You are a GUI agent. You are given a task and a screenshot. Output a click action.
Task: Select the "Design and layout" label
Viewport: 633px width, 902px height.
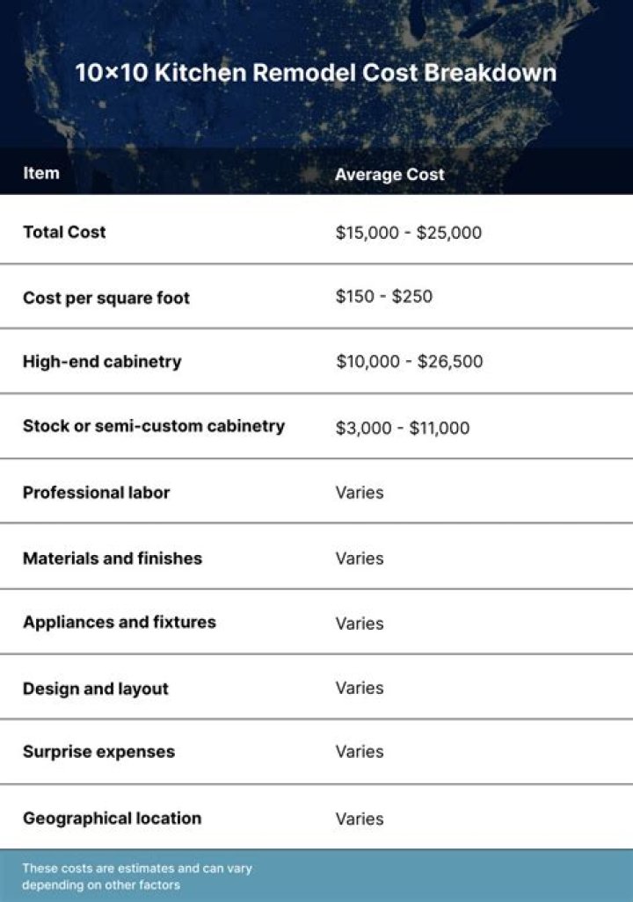[x=96, y=689]
